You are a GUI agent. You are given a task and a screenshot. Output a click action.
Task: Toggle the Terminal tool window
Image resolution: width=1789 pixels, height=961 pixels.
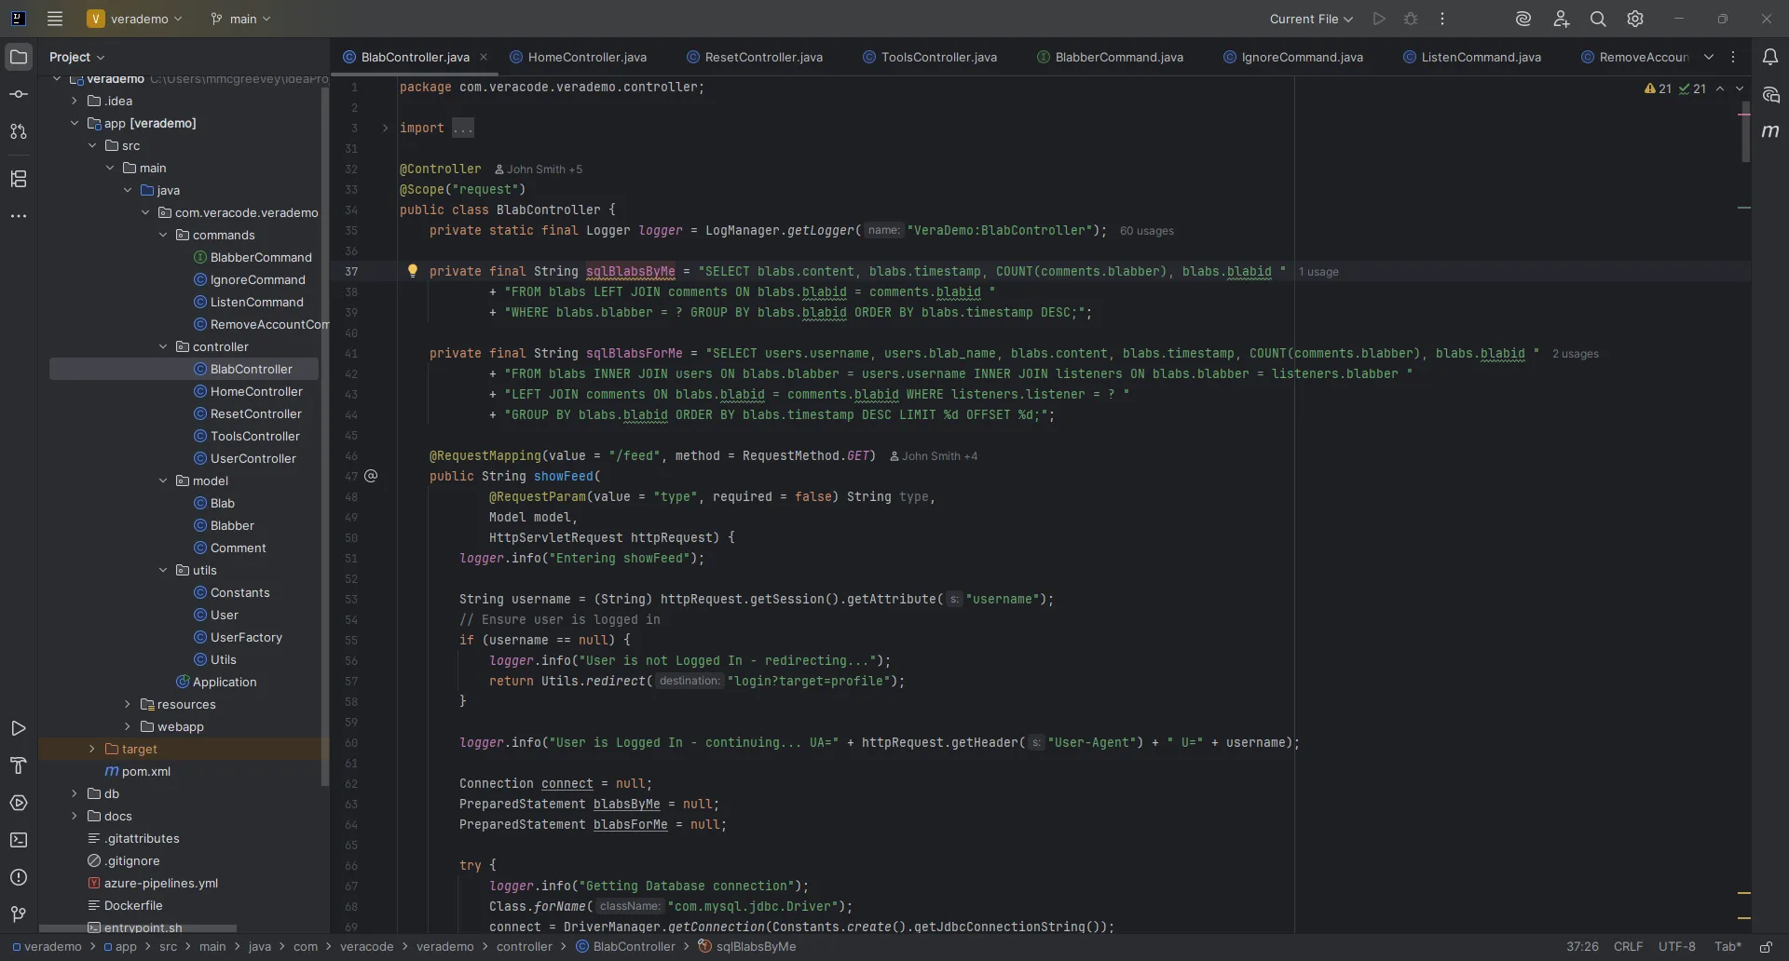coord(19,840)
